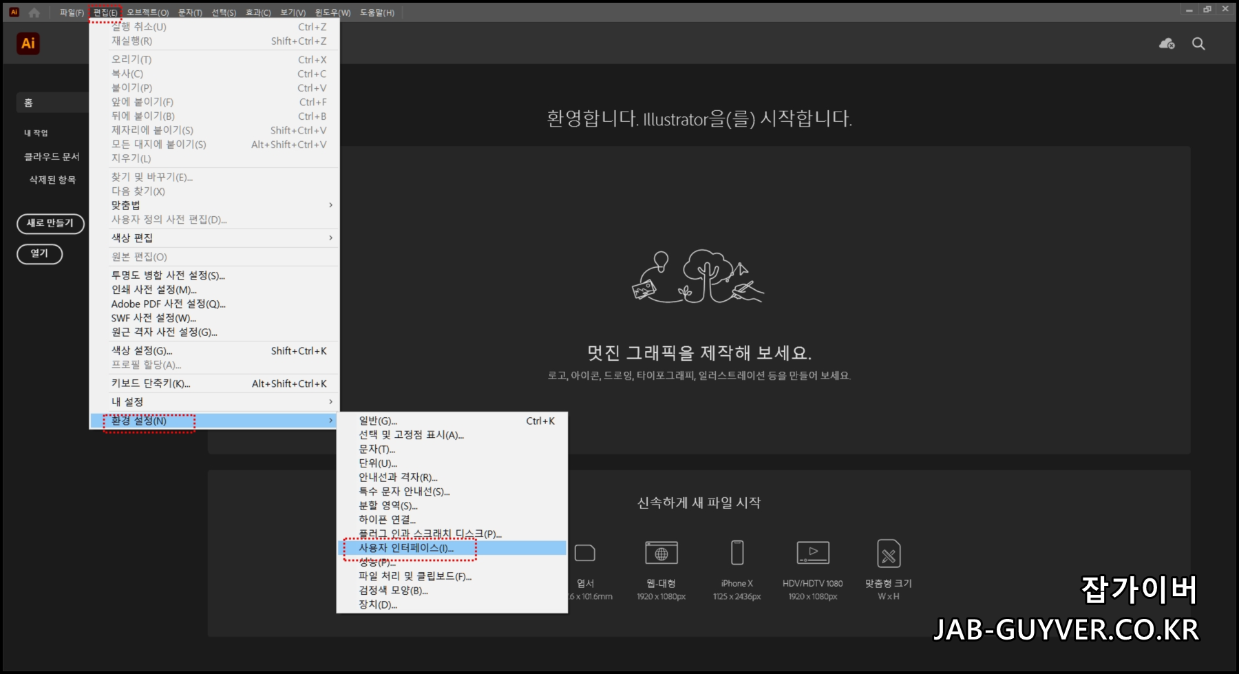Open 클라우드 문서 in sidebar

[x=52, y=157]
